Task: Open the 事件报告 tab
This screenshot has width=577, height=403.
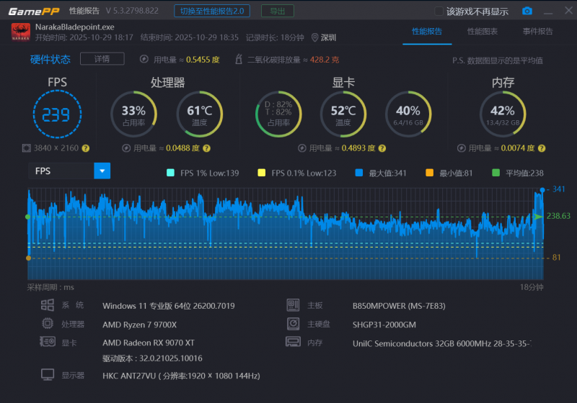Action: 537,32
